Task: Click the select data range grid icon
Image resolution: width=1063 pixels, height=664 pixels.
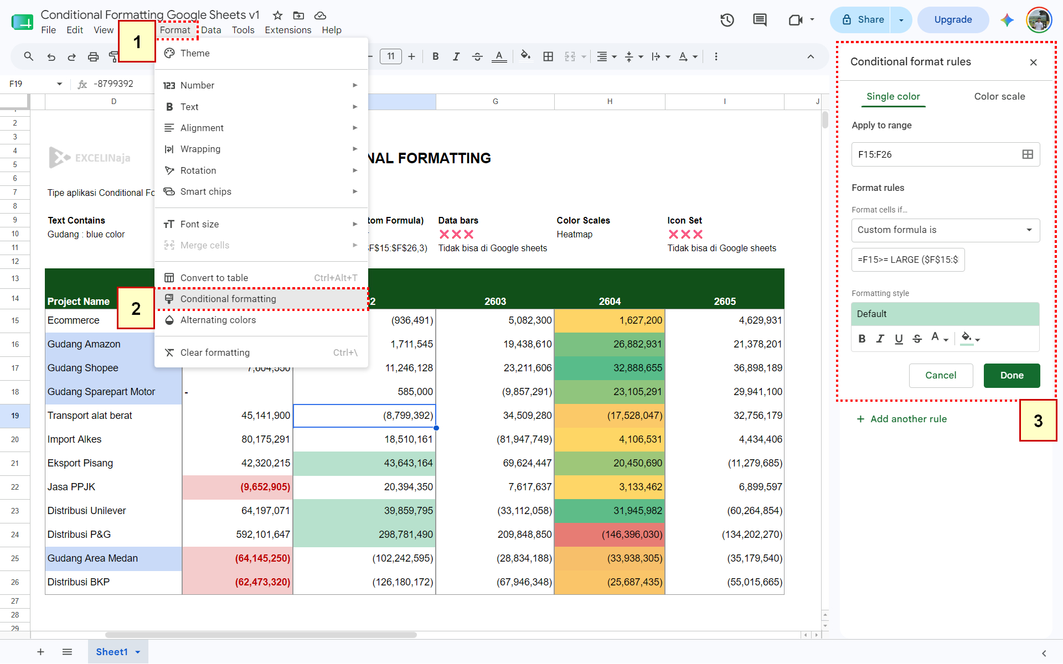Action: [x=1028, y=154]
